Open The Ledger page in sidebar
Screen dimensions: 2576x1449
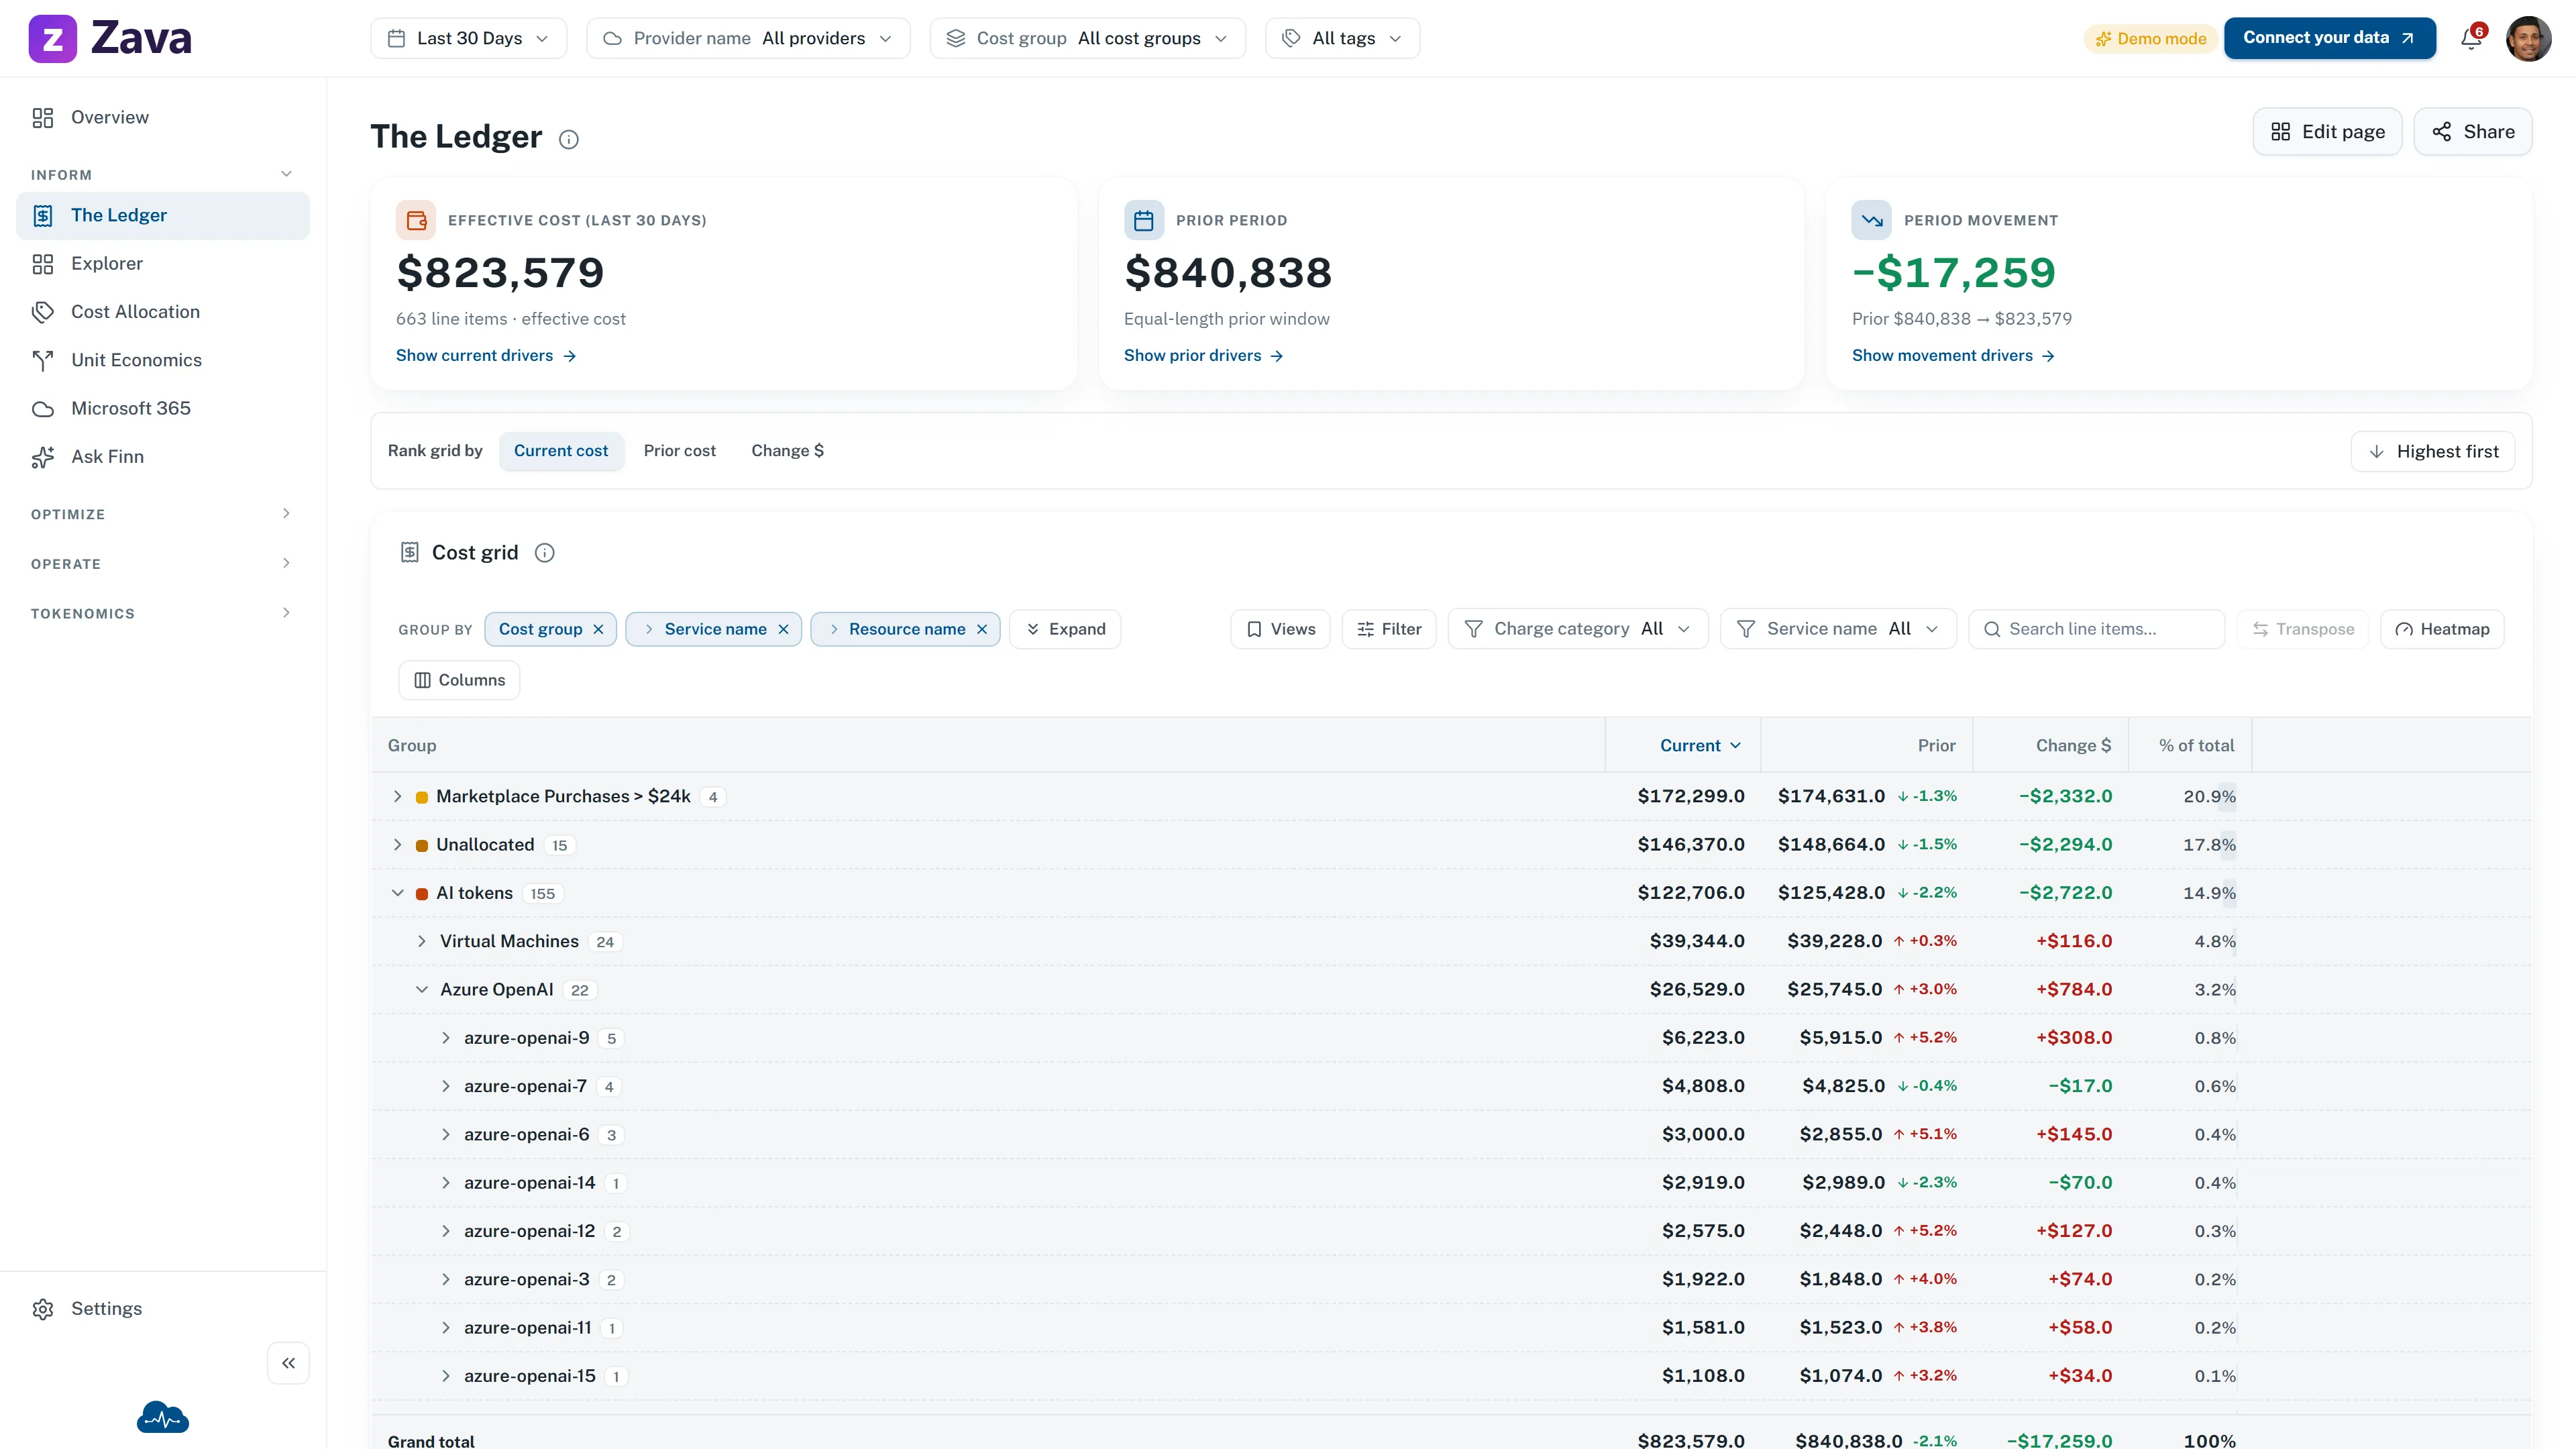click(x=163, y=216)
